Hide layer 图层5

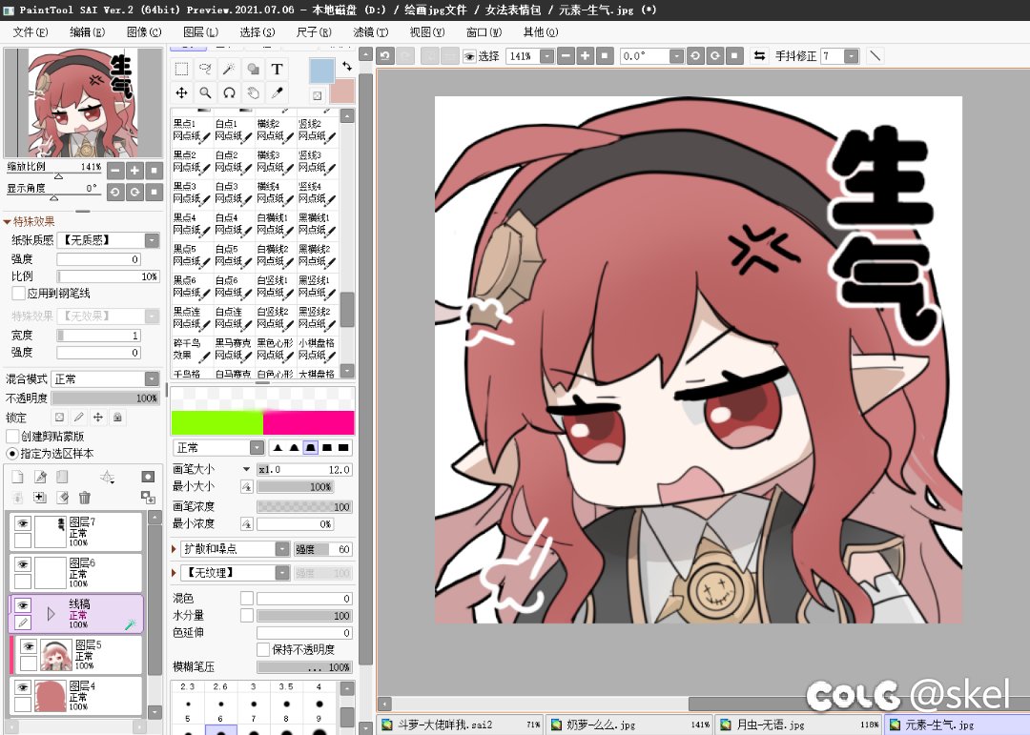coord(29,646)
